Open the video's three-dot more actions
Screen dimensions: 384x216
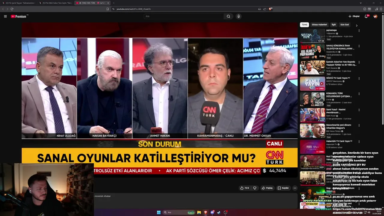295,188
